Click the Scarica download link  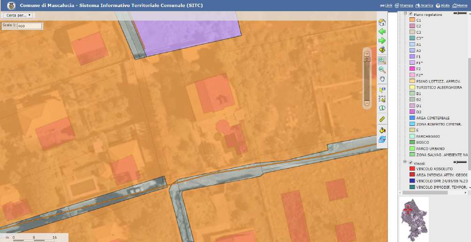[424, 5]
